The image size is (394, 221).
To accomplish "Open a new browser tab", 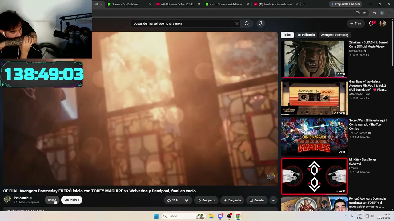I will tap(304, 4).
